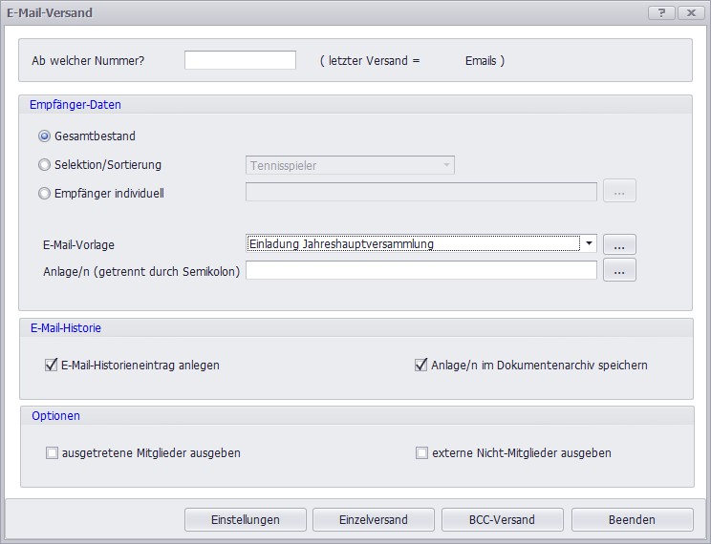
Task: Toggle Anlage/n im Dokumentenarchiv speichern
Action: (x=421, y=365)
